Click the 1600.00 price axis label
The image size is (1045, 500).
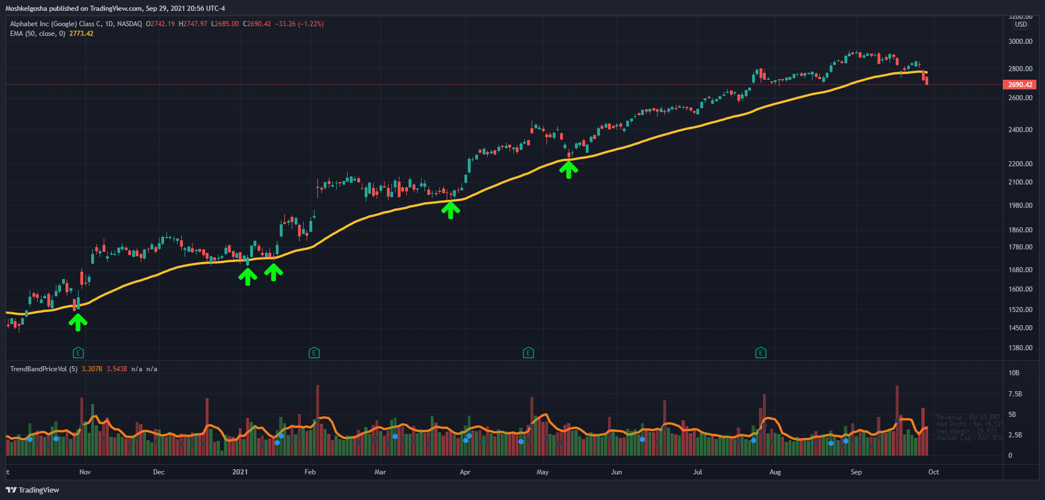click(x=1020, y=289)
